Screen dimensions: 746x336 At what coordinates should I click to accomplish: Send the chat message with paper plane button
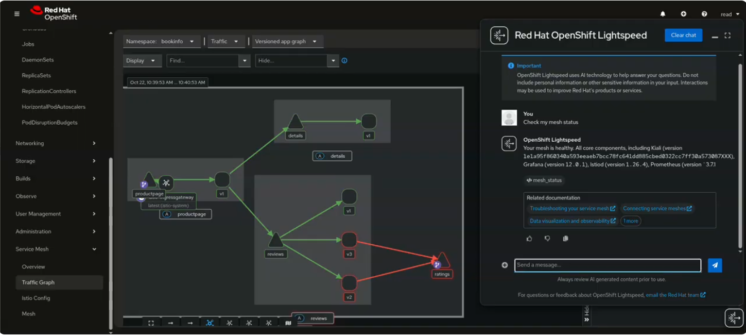pyautogui.click(x=715, y=265)
